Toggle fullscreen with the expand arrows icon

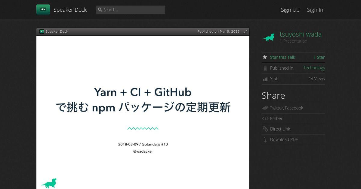(x=245, y=31)
